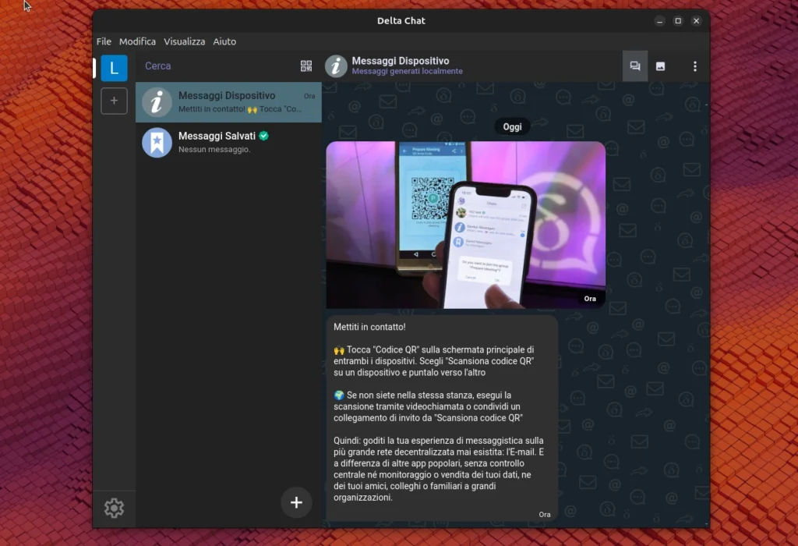Open the media gallery icon

661,66
